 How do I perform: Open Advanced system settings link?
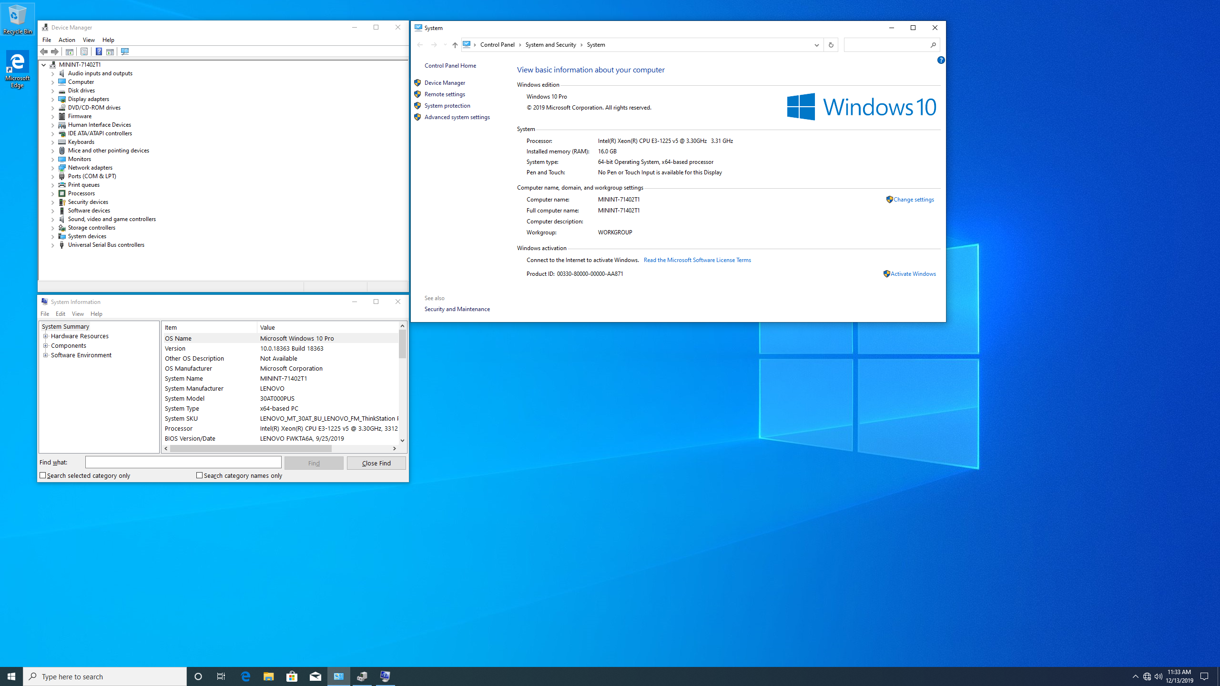tap(457, 117)
